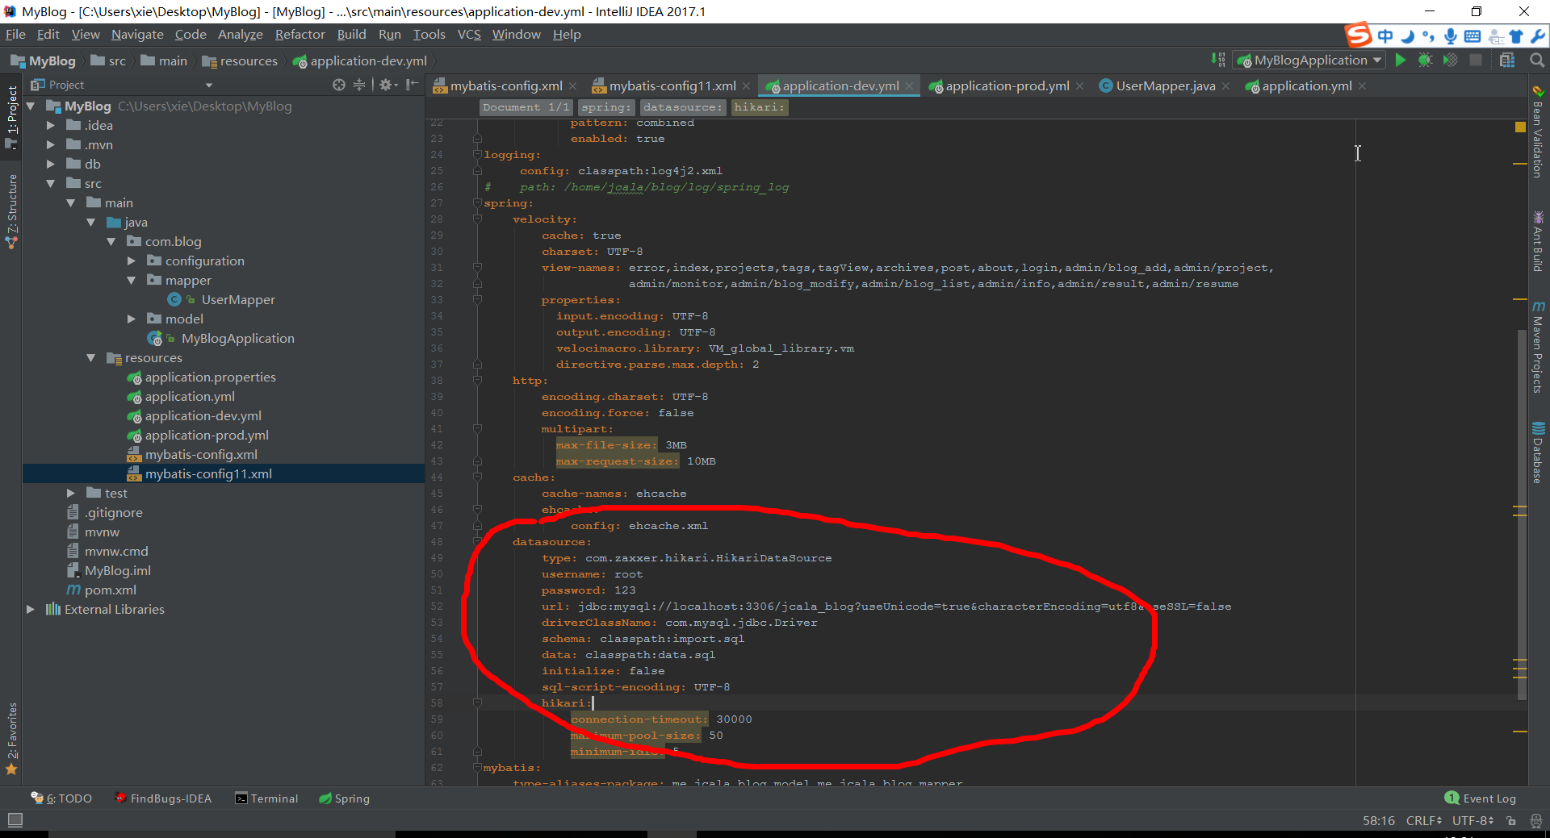Click datasource: breadcrumb above editor
The image size is (1550, 838).
[682, 107]
